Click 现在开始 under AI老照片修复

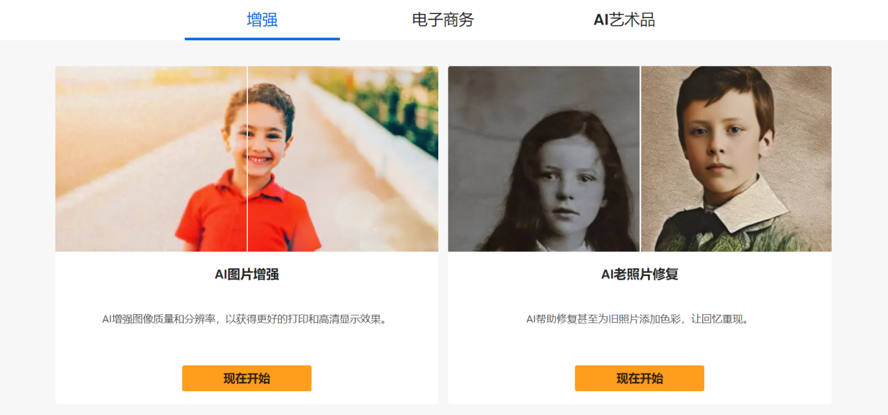[639, 378]
